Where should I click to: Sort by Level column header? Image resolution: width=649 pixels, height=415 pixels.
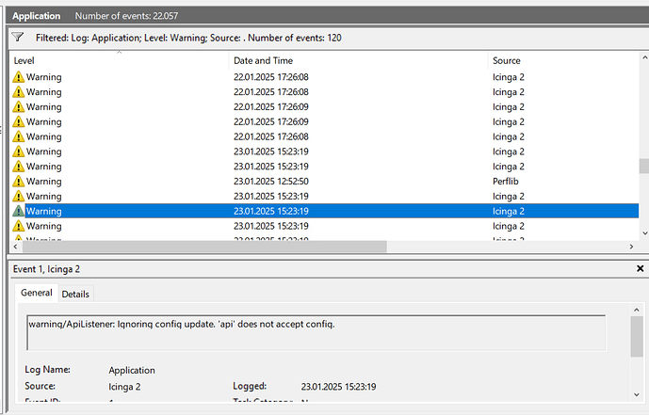(x=119, y=60)
